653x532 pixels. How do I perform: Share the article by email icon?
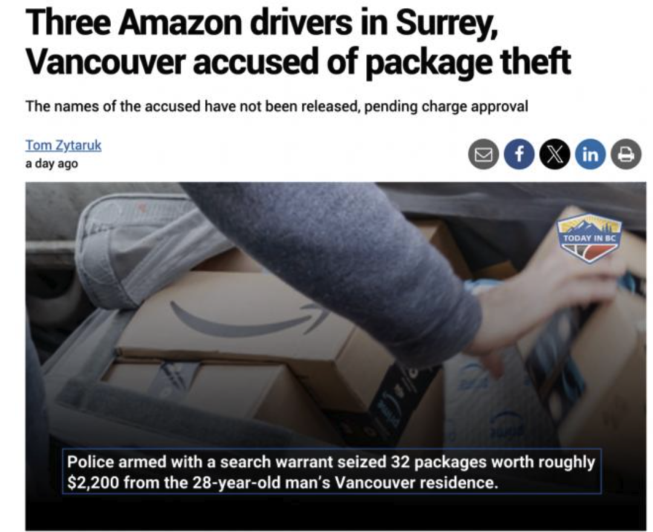483,155
